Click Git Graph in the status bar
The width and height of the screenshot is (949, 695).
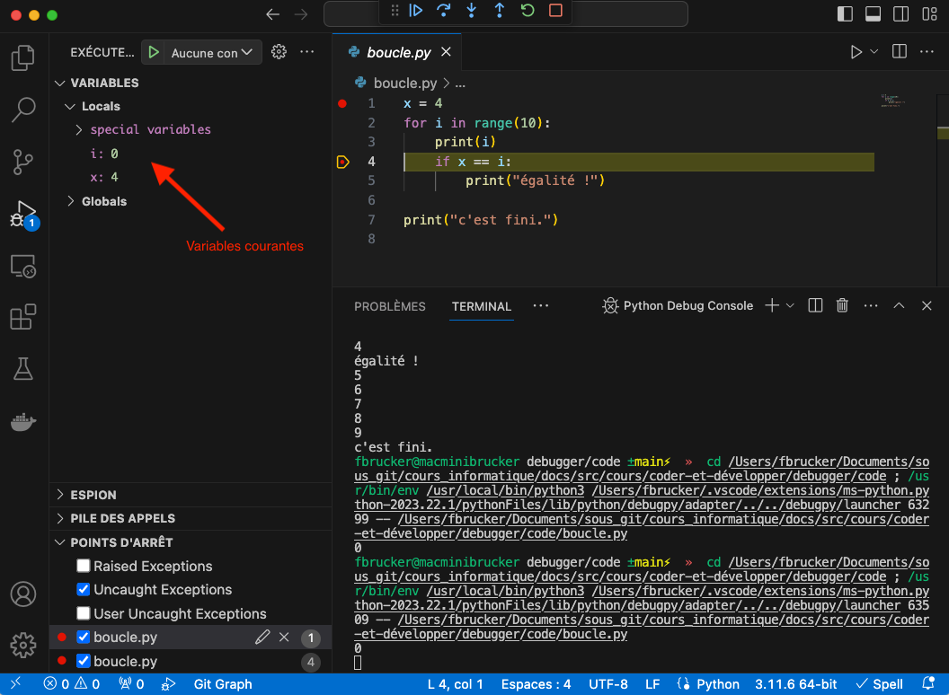pos(223,684)
